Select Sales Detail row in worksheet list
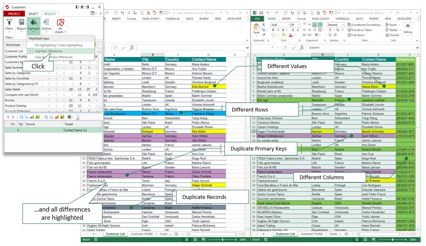Viewport: 426px width, 246px height. coord(51,89)
